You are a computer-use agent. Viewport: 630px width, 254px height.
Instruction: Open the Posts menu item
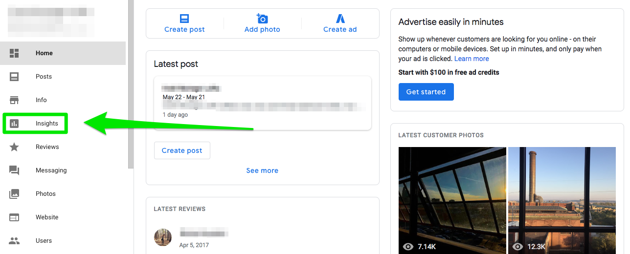point(63,77)
